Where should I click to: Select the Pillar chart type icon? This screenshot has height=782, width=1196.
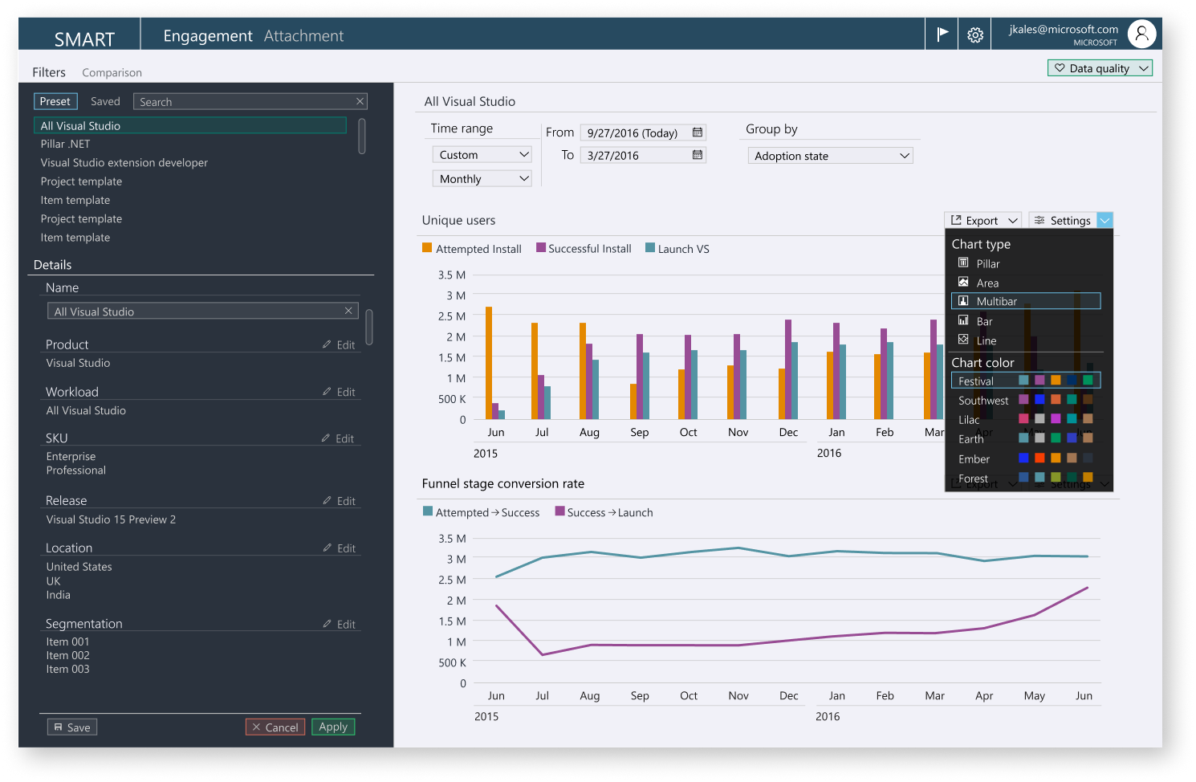click(x=963, y=263)
